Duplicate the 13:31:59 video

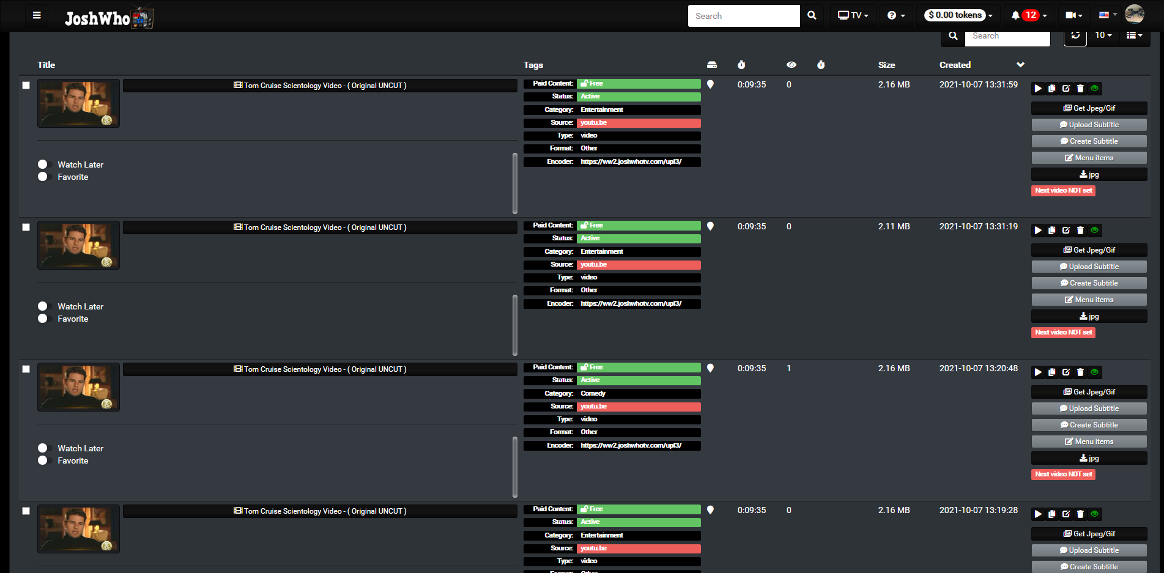click(1052, 89)
